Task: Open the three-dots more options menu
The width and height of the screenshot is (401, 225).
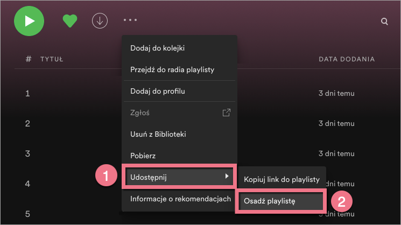Action: coord(130,20)
